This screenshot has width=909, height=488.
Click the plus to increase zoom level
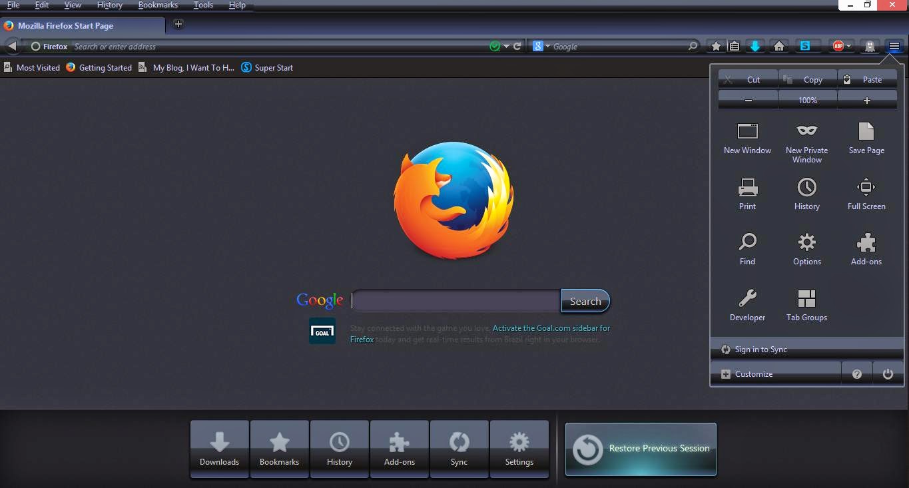(x=866, y=100)
